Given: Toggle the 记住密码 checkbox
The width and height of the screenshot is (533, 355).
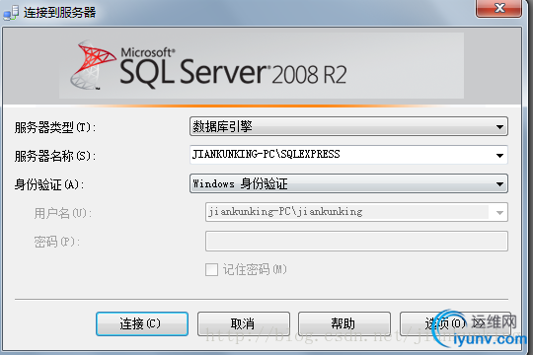Looking at the screenshot, I should 211,270.
